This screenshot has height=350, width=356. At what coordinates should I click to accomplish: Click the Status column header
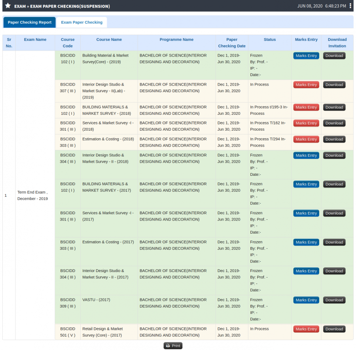coord(270,43)
